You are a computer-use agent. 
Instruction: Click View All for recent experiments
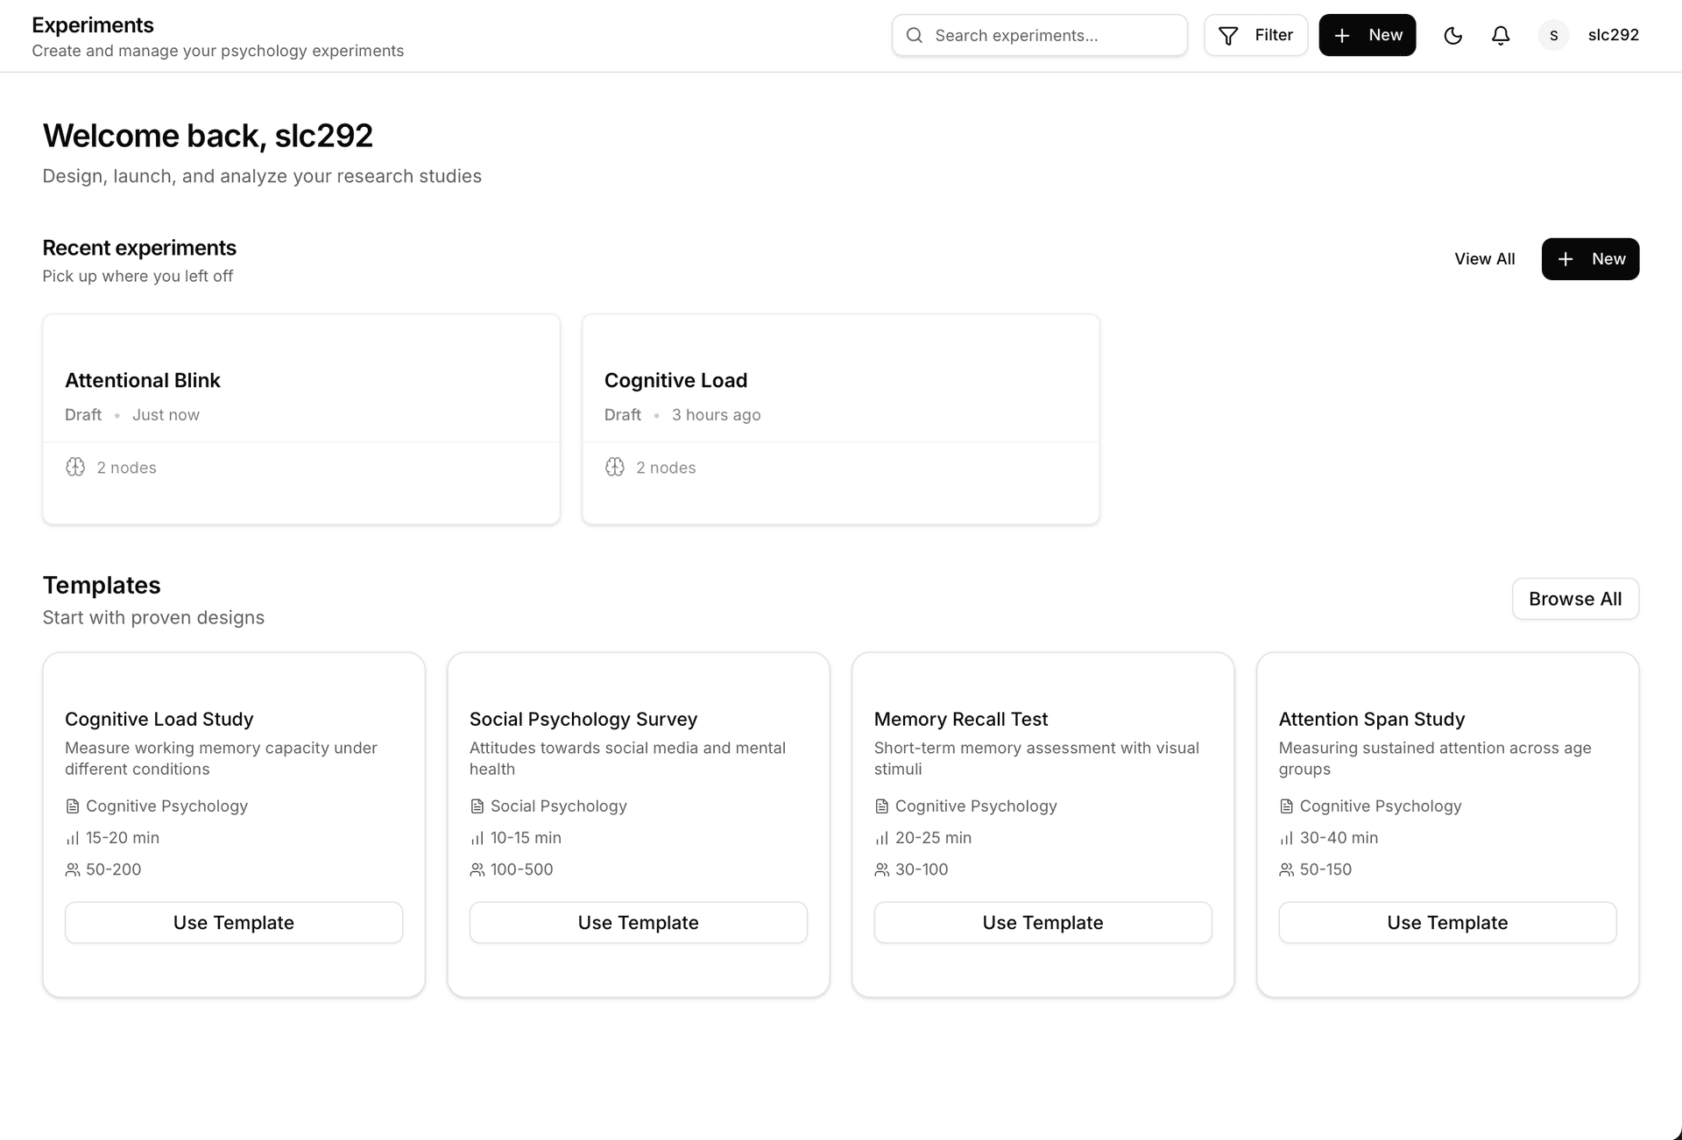(1484, 259)
